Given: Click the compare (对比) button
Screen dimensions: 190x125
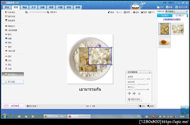Looking at the screenshot, I should [x=142, y=106].
